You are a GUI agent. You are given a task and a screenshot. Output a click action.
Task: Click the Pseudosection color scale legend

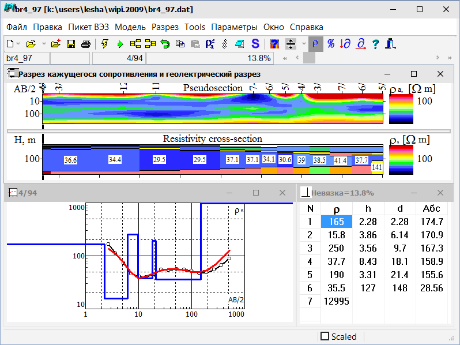[402, 108]
